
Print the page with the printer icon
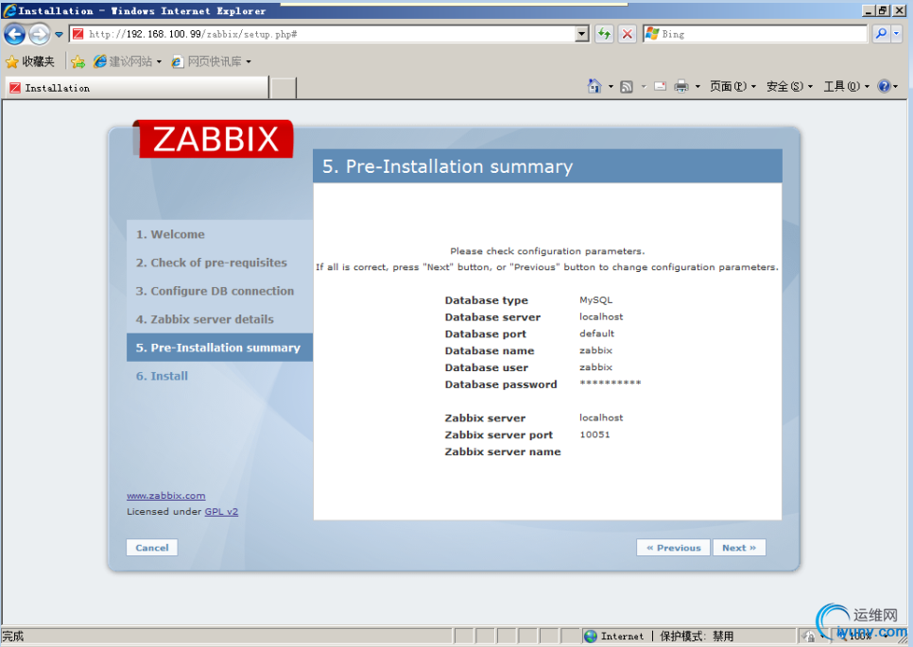click(681, 87)
